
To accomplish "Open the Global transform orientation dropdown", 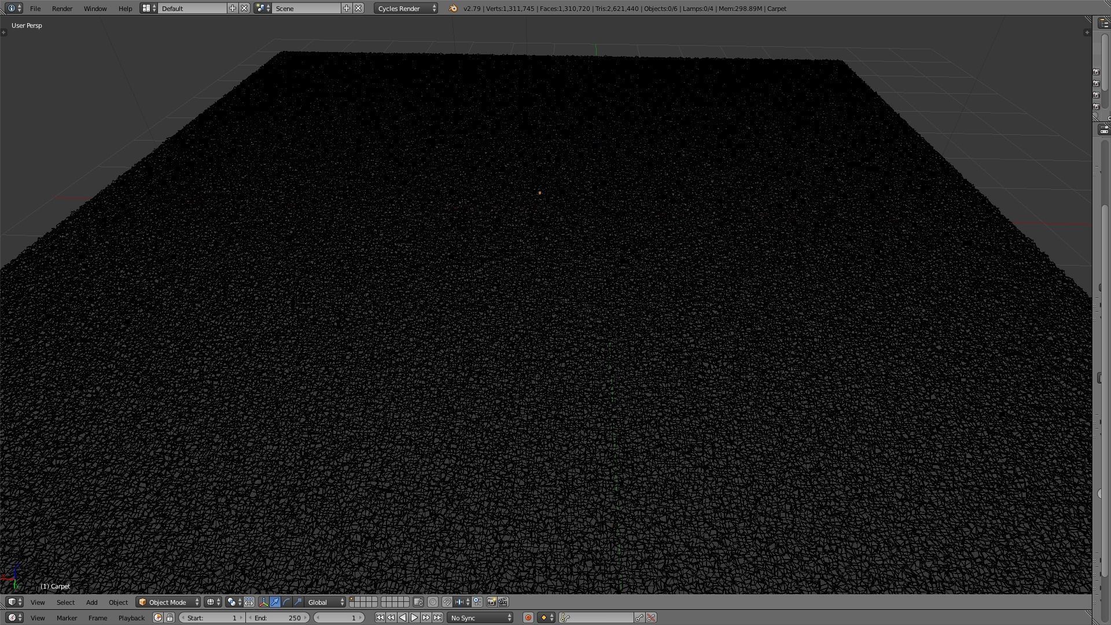I will pos(325,602).
